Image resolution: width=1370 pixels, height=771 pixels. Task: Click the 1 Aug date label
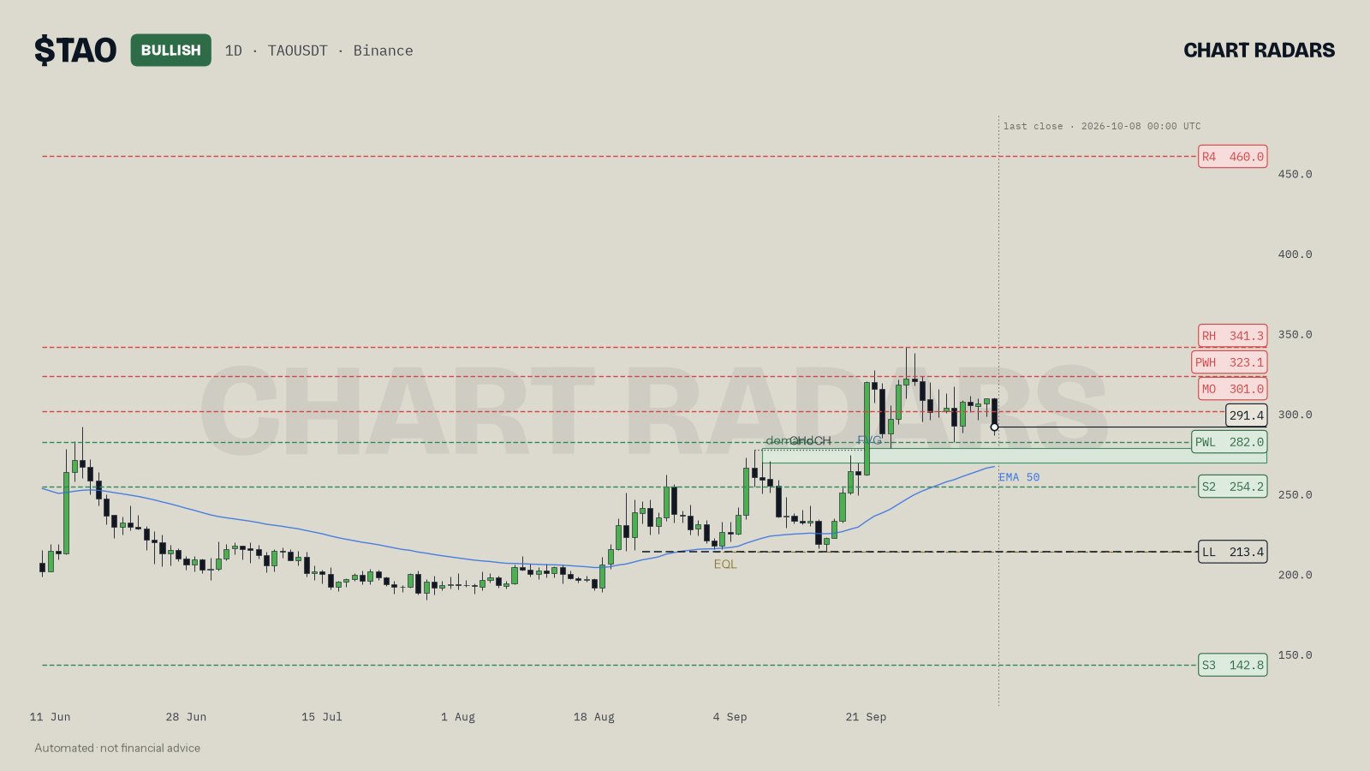(x=458, y=717)
